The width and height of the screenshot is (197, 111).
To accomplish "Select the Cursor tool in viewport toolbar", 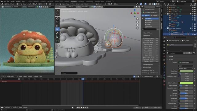I will [57, 14].
